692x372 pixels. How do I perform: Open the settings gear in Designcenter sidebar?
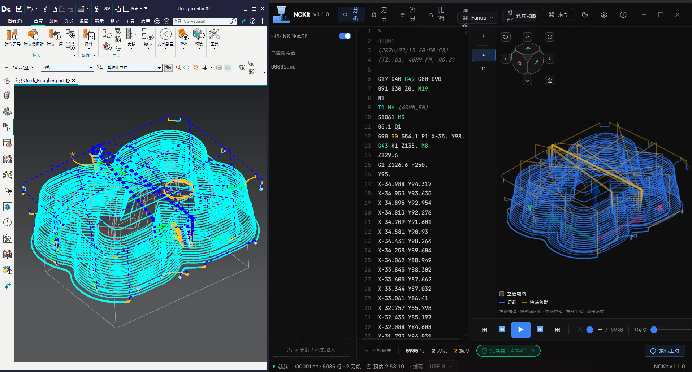click(7, 81)
